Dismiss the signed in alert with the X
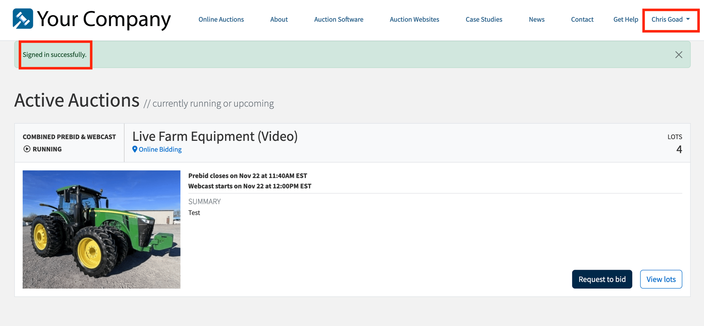This screenshot has height=326, width=704. point(678,55)
